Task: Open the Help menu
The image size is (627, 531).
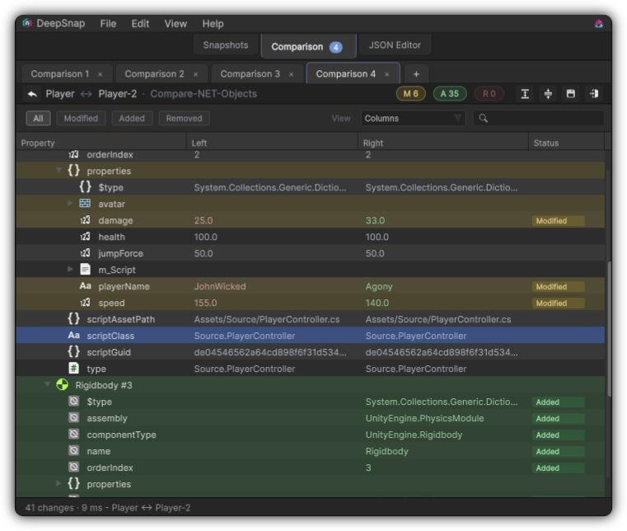Action: point(213,24)
